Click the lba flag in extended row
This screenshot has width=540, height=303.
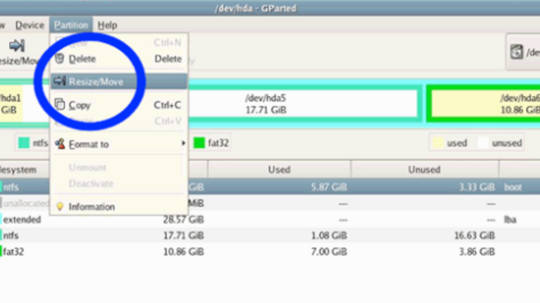pyautogui.click(x=510, y=220)
